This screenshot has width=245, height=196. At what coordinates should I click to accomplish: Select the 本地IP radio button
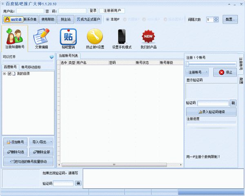pyautogui.click(x=108, y=19)
